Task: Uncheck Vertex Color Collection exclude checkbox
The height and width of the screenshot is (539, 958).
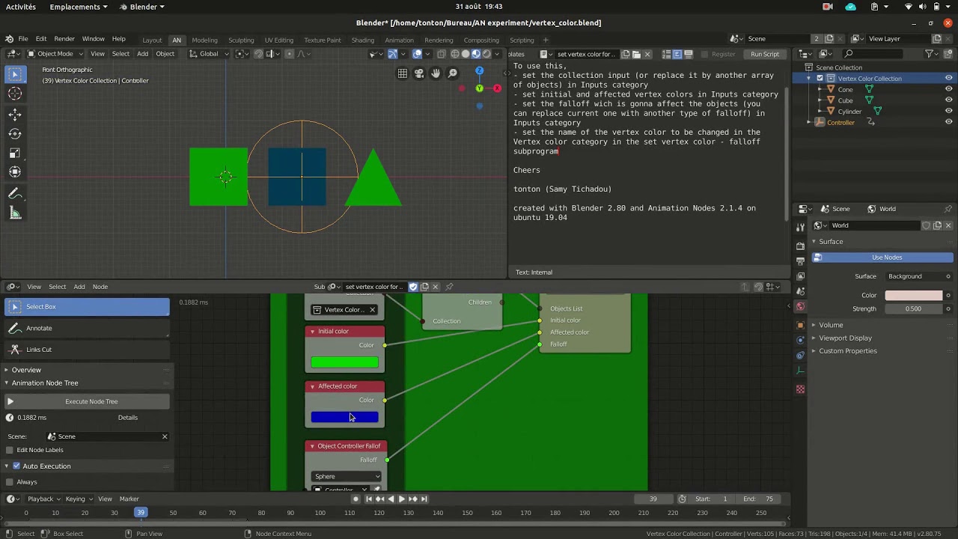Action: point(820,78)
